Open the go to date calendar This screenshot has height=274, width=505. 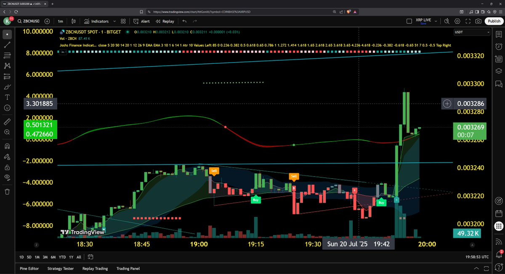[90, 257]
